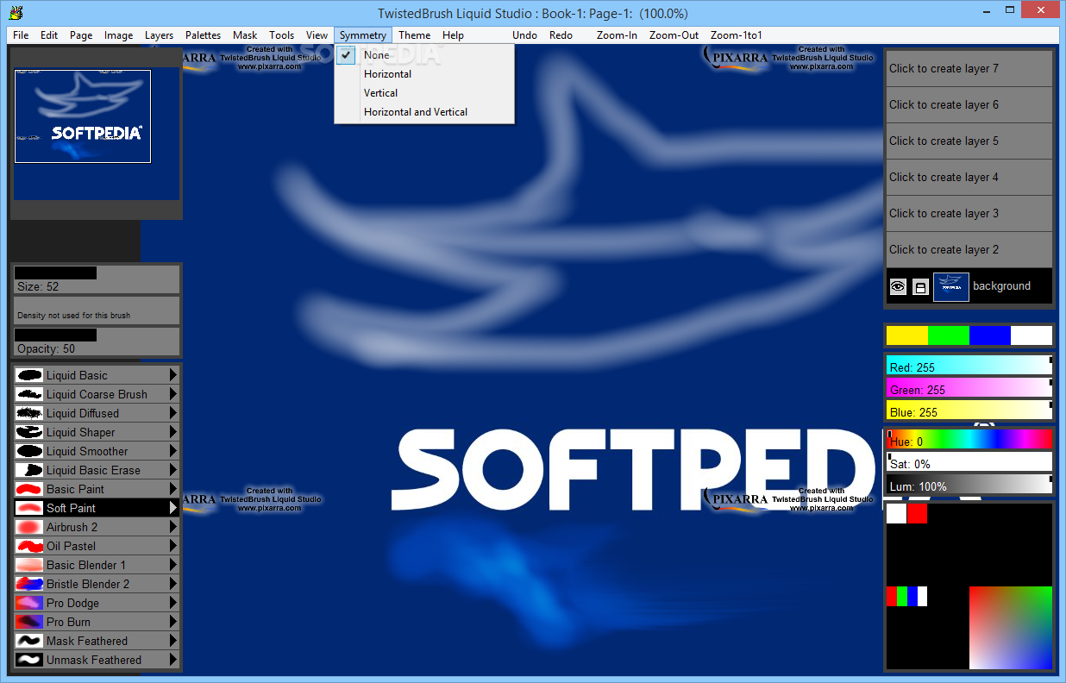Pick the green quick color swatch
The image size is (1066, 683).
coord(949,335)
